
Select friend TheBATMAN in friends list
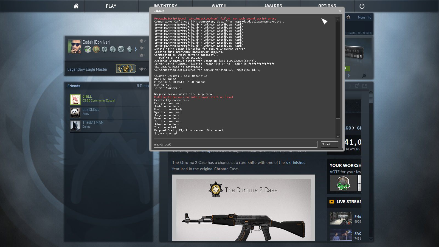click(x=110, y=125)
